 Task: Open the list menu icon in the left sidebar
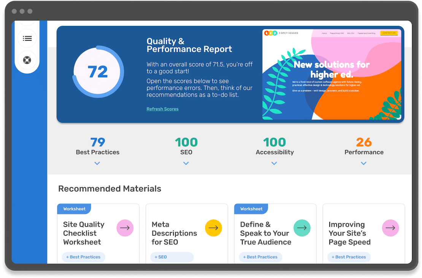(x=27, y=38)
